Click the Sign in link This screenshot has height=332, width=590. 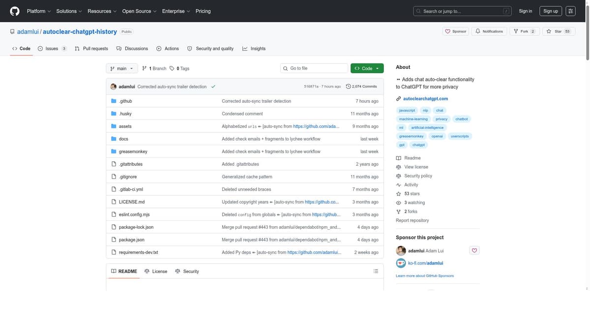[526, 11]
